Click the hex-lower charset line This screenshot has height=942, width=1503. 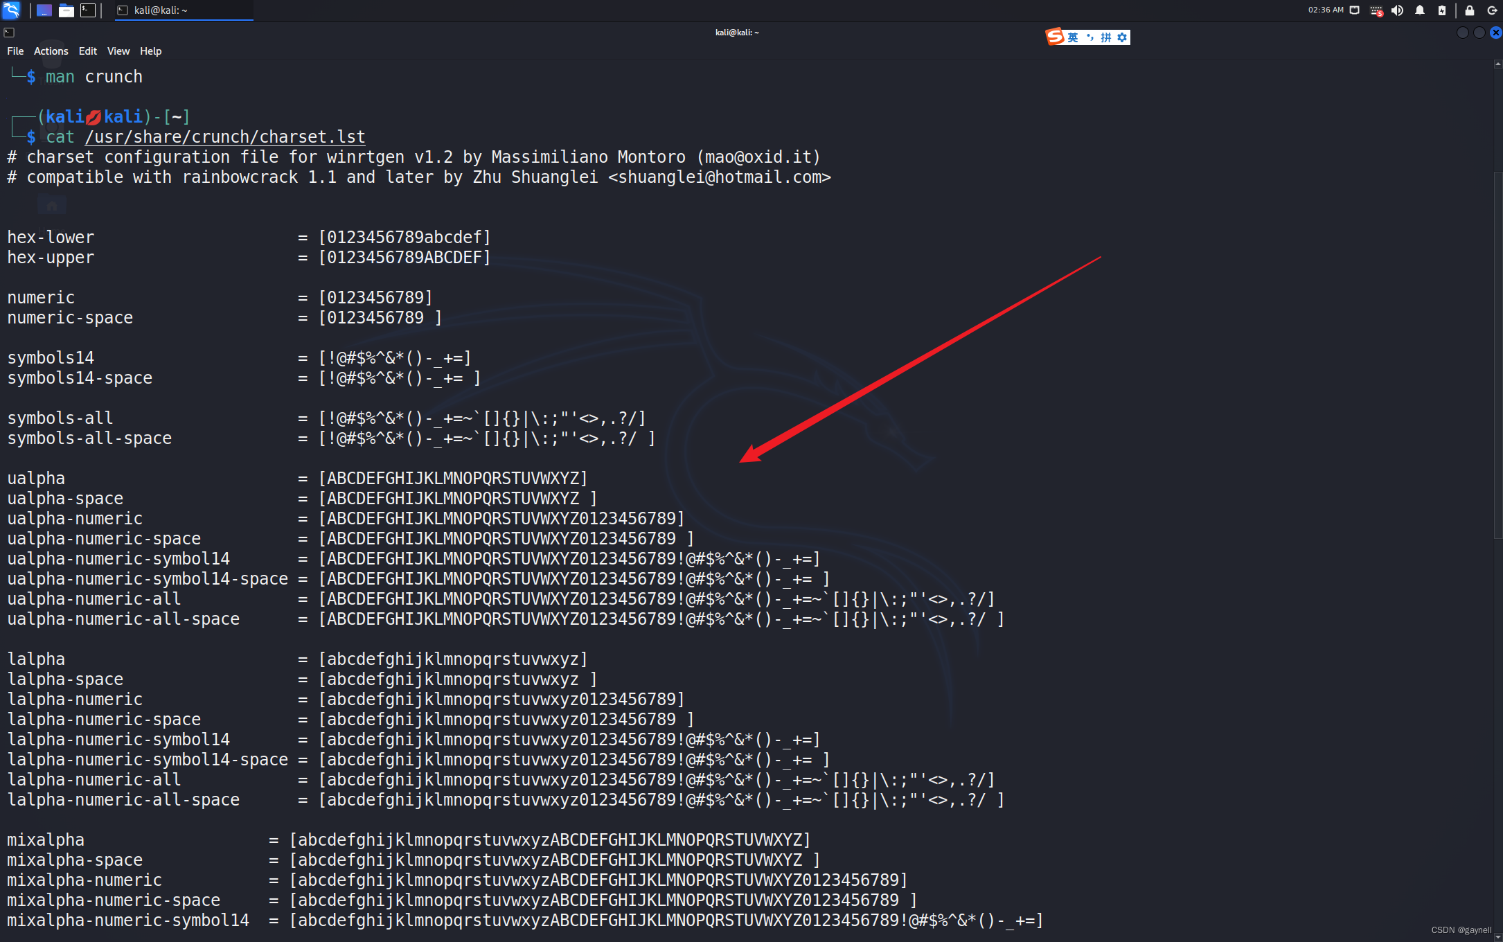[x=249, y=238]
